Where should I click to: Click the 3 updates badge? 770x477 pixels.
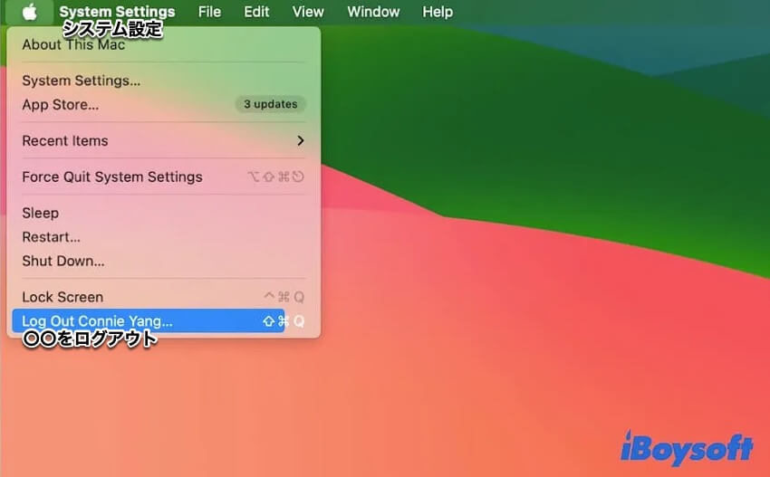[271, 104]
